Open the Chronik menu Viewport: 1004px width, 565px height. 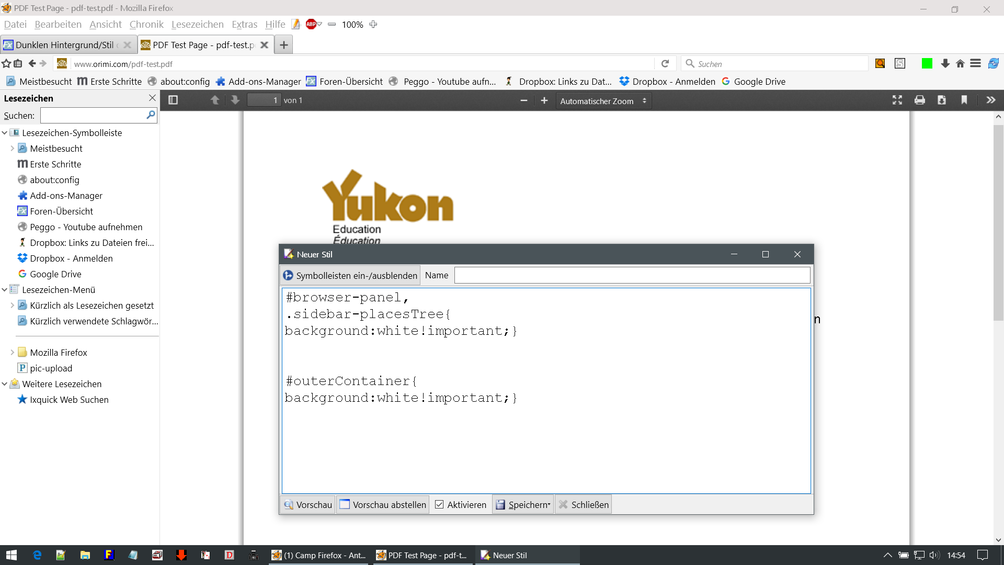pyautogui.click(x=146, y=25)
